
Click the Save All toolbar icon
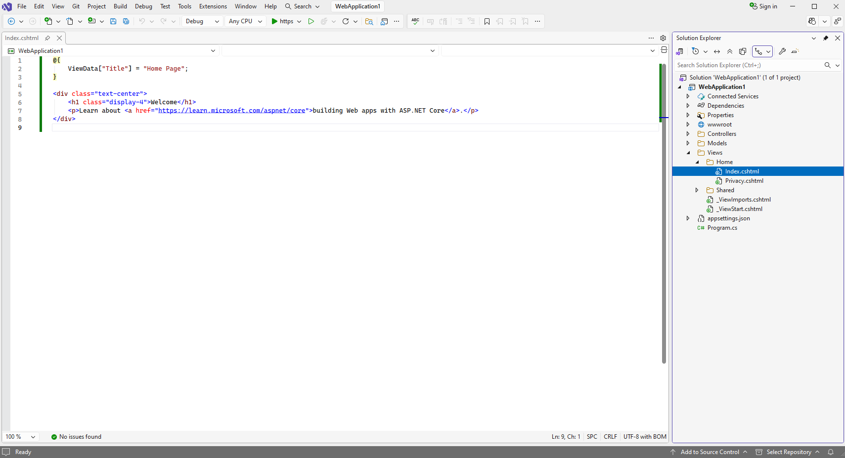126,21
